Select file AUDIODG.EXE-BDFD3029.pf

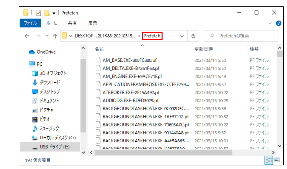coord(131,101)
